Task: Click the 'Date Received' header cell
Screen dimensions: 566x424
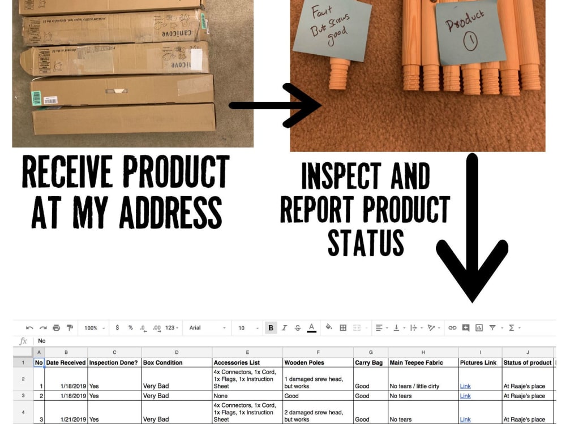Action: point(66,362)
